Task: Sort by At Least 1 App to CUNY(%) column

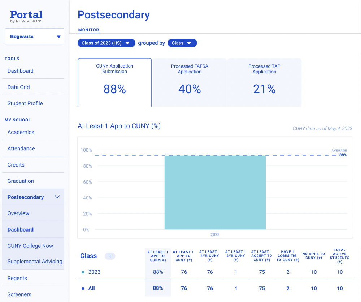Action: click(x=158, y=256)
